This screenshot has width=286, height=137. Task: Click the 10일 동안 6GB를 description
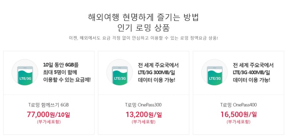(x=61, y=65)
